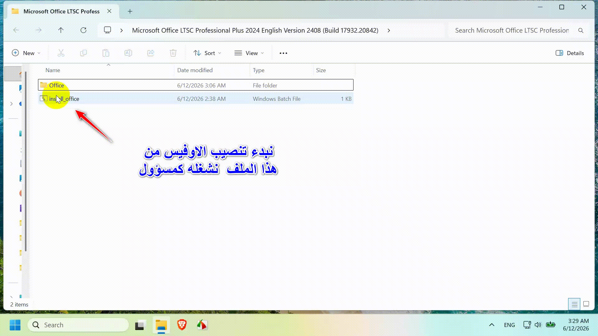This screenshot has width=598, height=336.
Task: Open the See more ellipsis menu
Action: pos(283,53)
